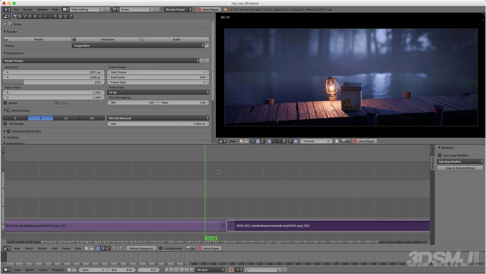
Task: Enable Sampled Motion Blur checkbox
Action: click(x=9, y=131)
